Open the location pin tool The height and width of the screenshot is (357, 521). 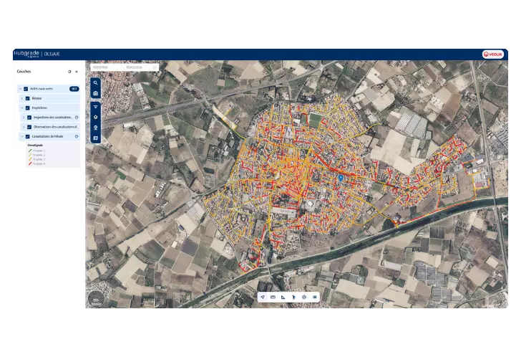96,128
